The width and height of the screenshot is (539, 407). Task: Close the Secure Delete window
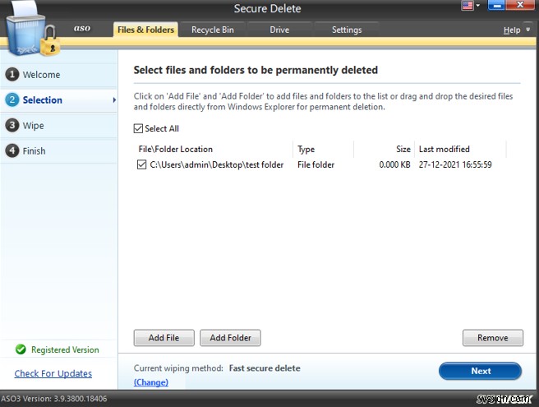tap(520, 5)
